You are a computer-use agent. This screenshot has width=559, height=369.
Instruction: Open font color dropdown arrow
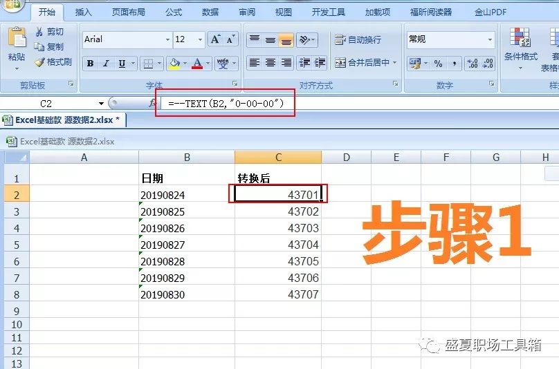[x=208, y=64]
